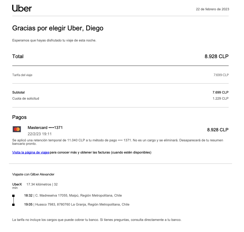This screenshot has height=232, width=244.
Task: Click the pickup point square marker
Action: [x=13, y=196]
